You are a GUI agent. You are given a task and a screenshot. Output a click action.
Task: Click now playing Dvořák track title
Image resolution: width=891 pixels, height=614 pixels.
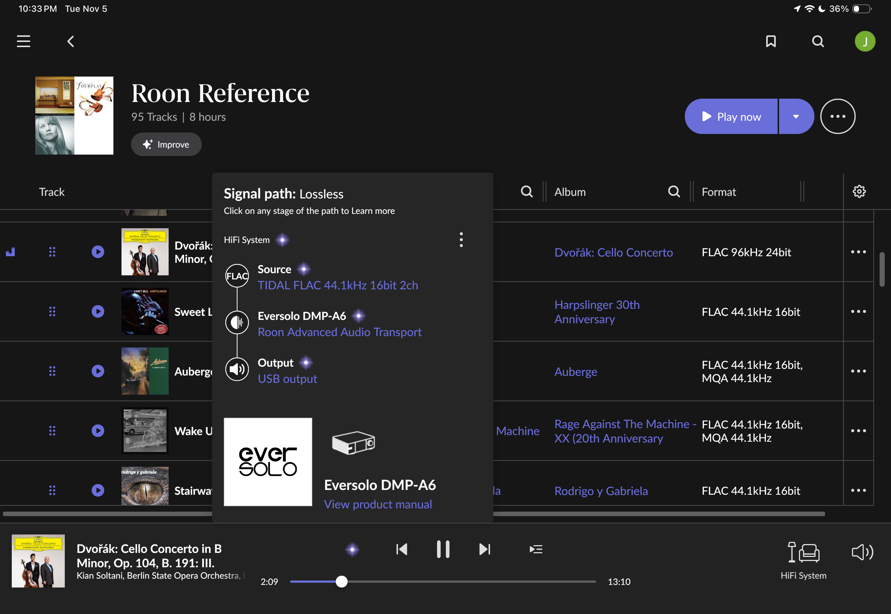click(149, 555)
